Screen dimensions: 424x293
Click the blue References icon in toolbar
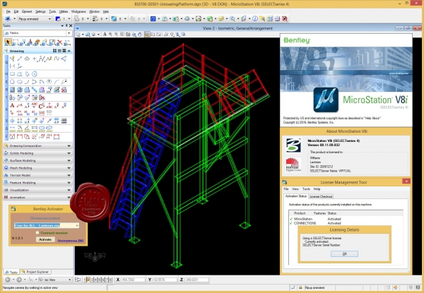pyautogui.click(x=153, y=18)
